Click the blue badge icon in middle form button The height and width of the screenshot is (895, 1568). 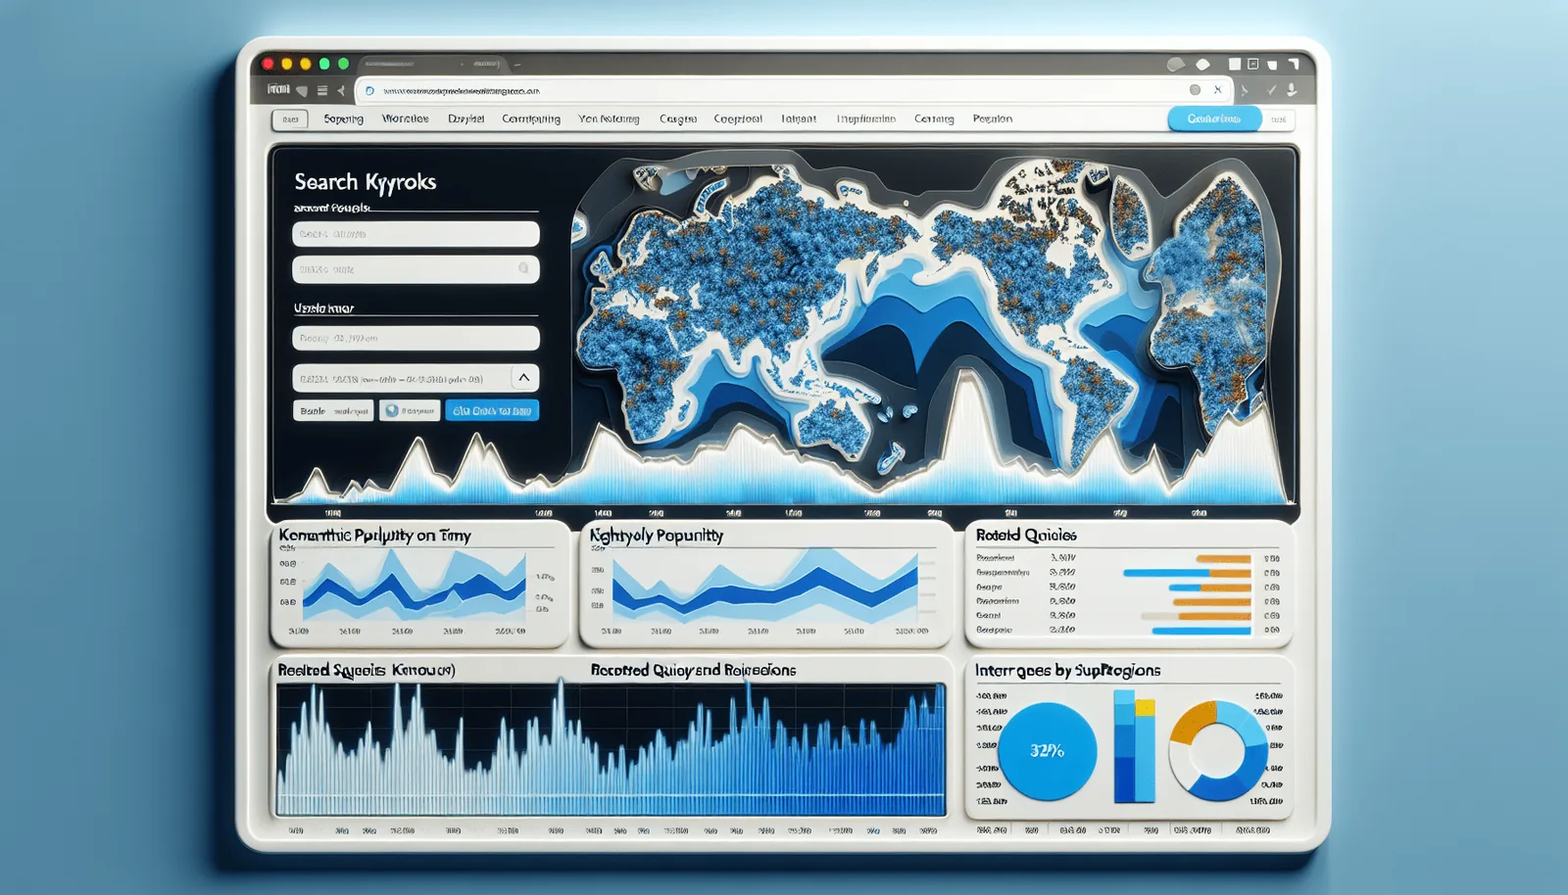click(x=392, y=410)
